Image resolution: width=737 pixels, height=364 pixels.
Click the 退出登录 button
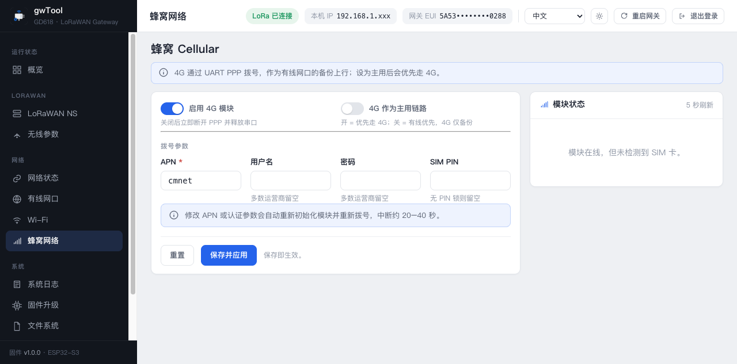(698, 16)
